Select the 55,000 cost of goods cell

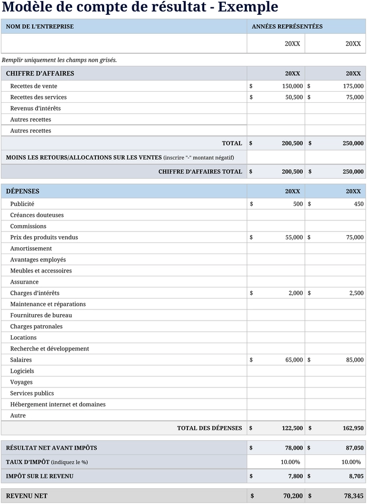(276, 237)
